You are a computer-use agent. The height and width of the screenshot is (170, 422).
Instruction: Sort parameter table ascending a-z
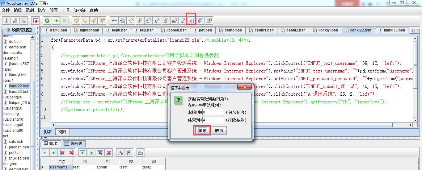(120, 153)
